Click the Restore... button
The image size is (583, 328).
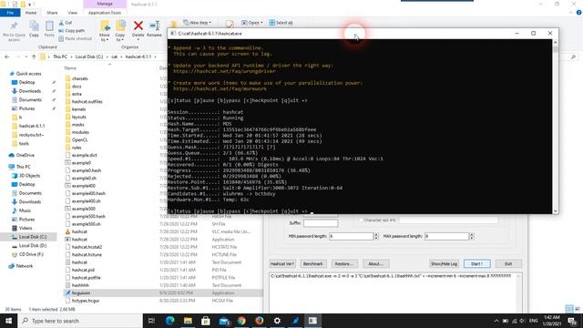(344, 263)
